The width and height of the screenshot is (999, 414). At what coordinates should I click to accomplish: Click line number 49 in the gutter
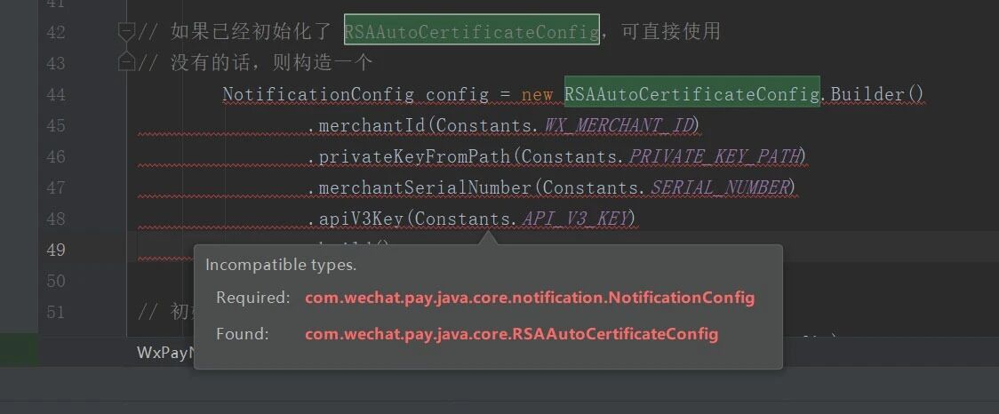[x=56, y=250]
